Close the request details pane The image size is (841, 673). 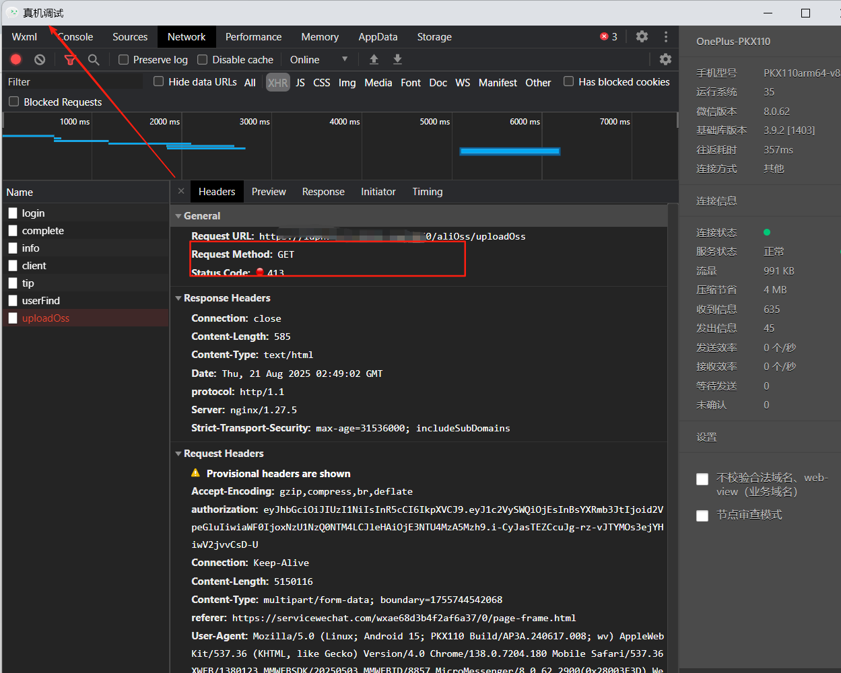coord(181,191)
